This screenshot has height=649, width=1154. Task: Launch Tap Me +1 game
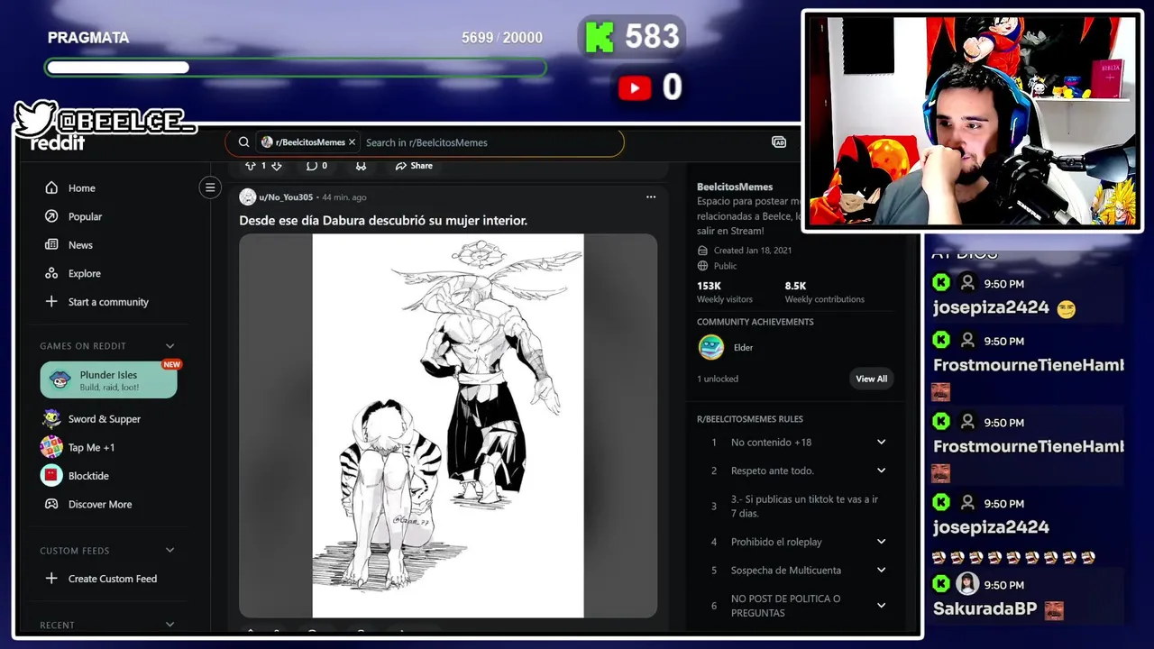point(91,447)
